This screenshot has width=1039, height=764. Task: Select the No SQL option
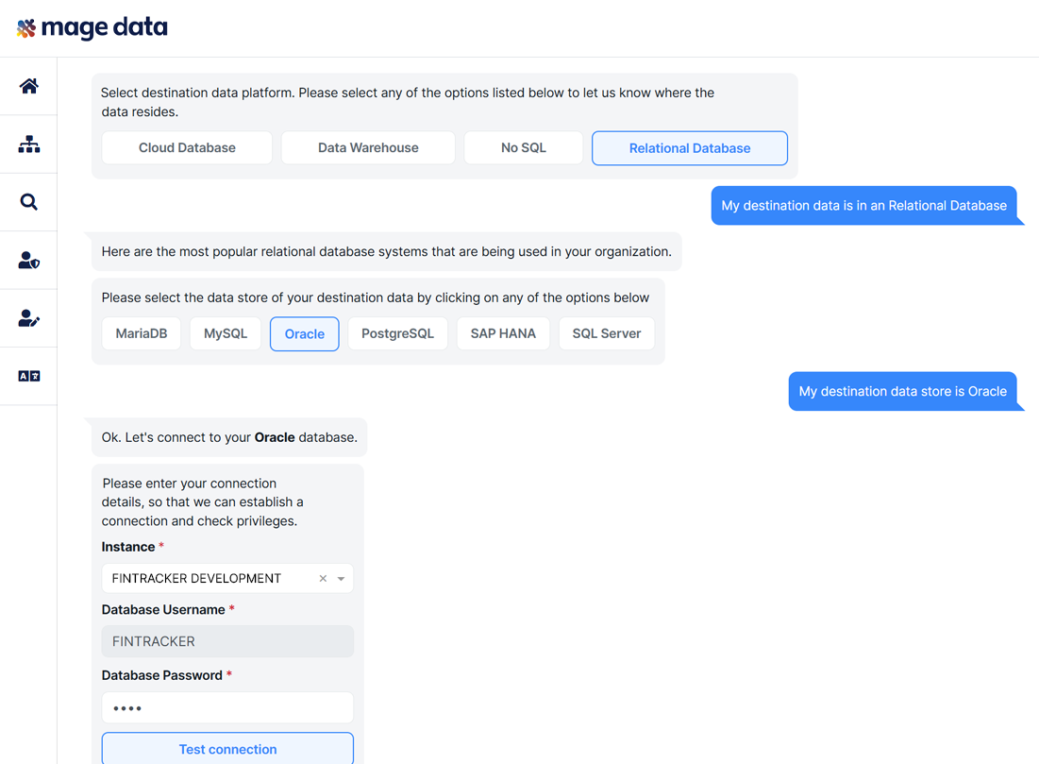coord(523,148)
